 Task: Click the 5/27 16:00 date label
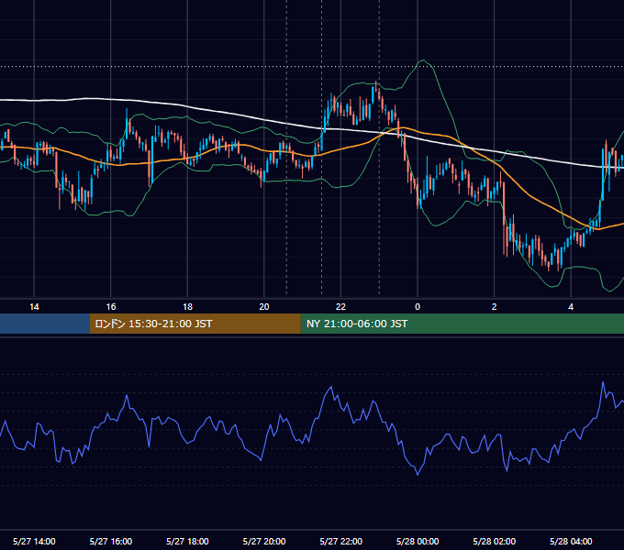click(x=111, y=541)
